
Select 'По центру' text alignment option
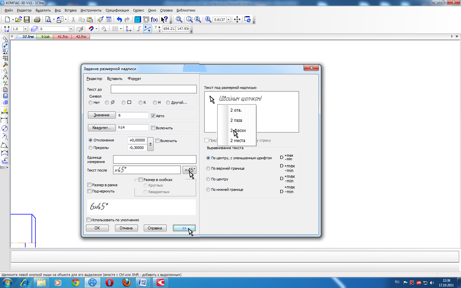208,179
